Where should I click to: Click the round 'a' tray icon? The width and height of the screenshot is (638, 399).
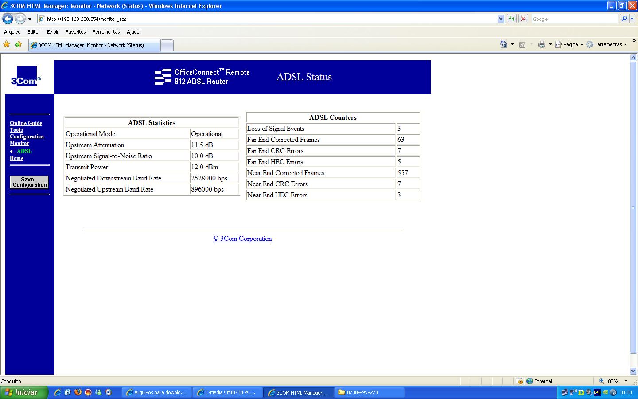click(613, 392)
